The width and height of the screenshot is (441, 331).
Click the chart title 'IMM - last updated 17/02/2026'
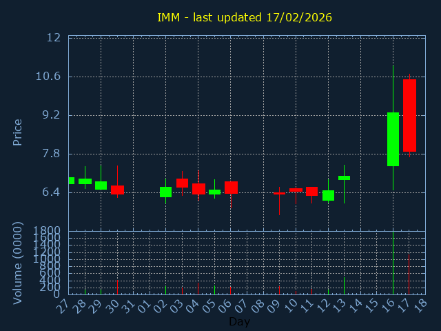pos(245,17)
